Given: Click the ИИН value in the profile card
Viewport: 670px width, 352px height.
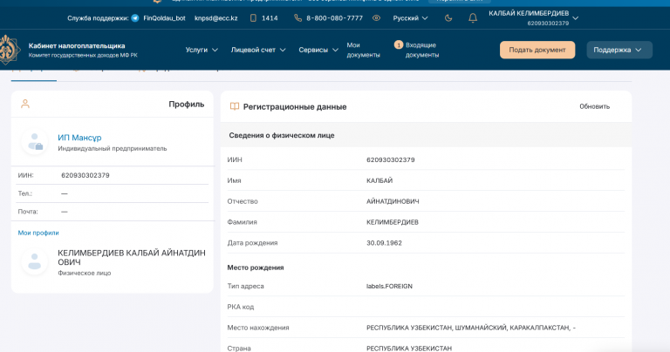Looking at the screenshot, I should (x=85, y=175).
